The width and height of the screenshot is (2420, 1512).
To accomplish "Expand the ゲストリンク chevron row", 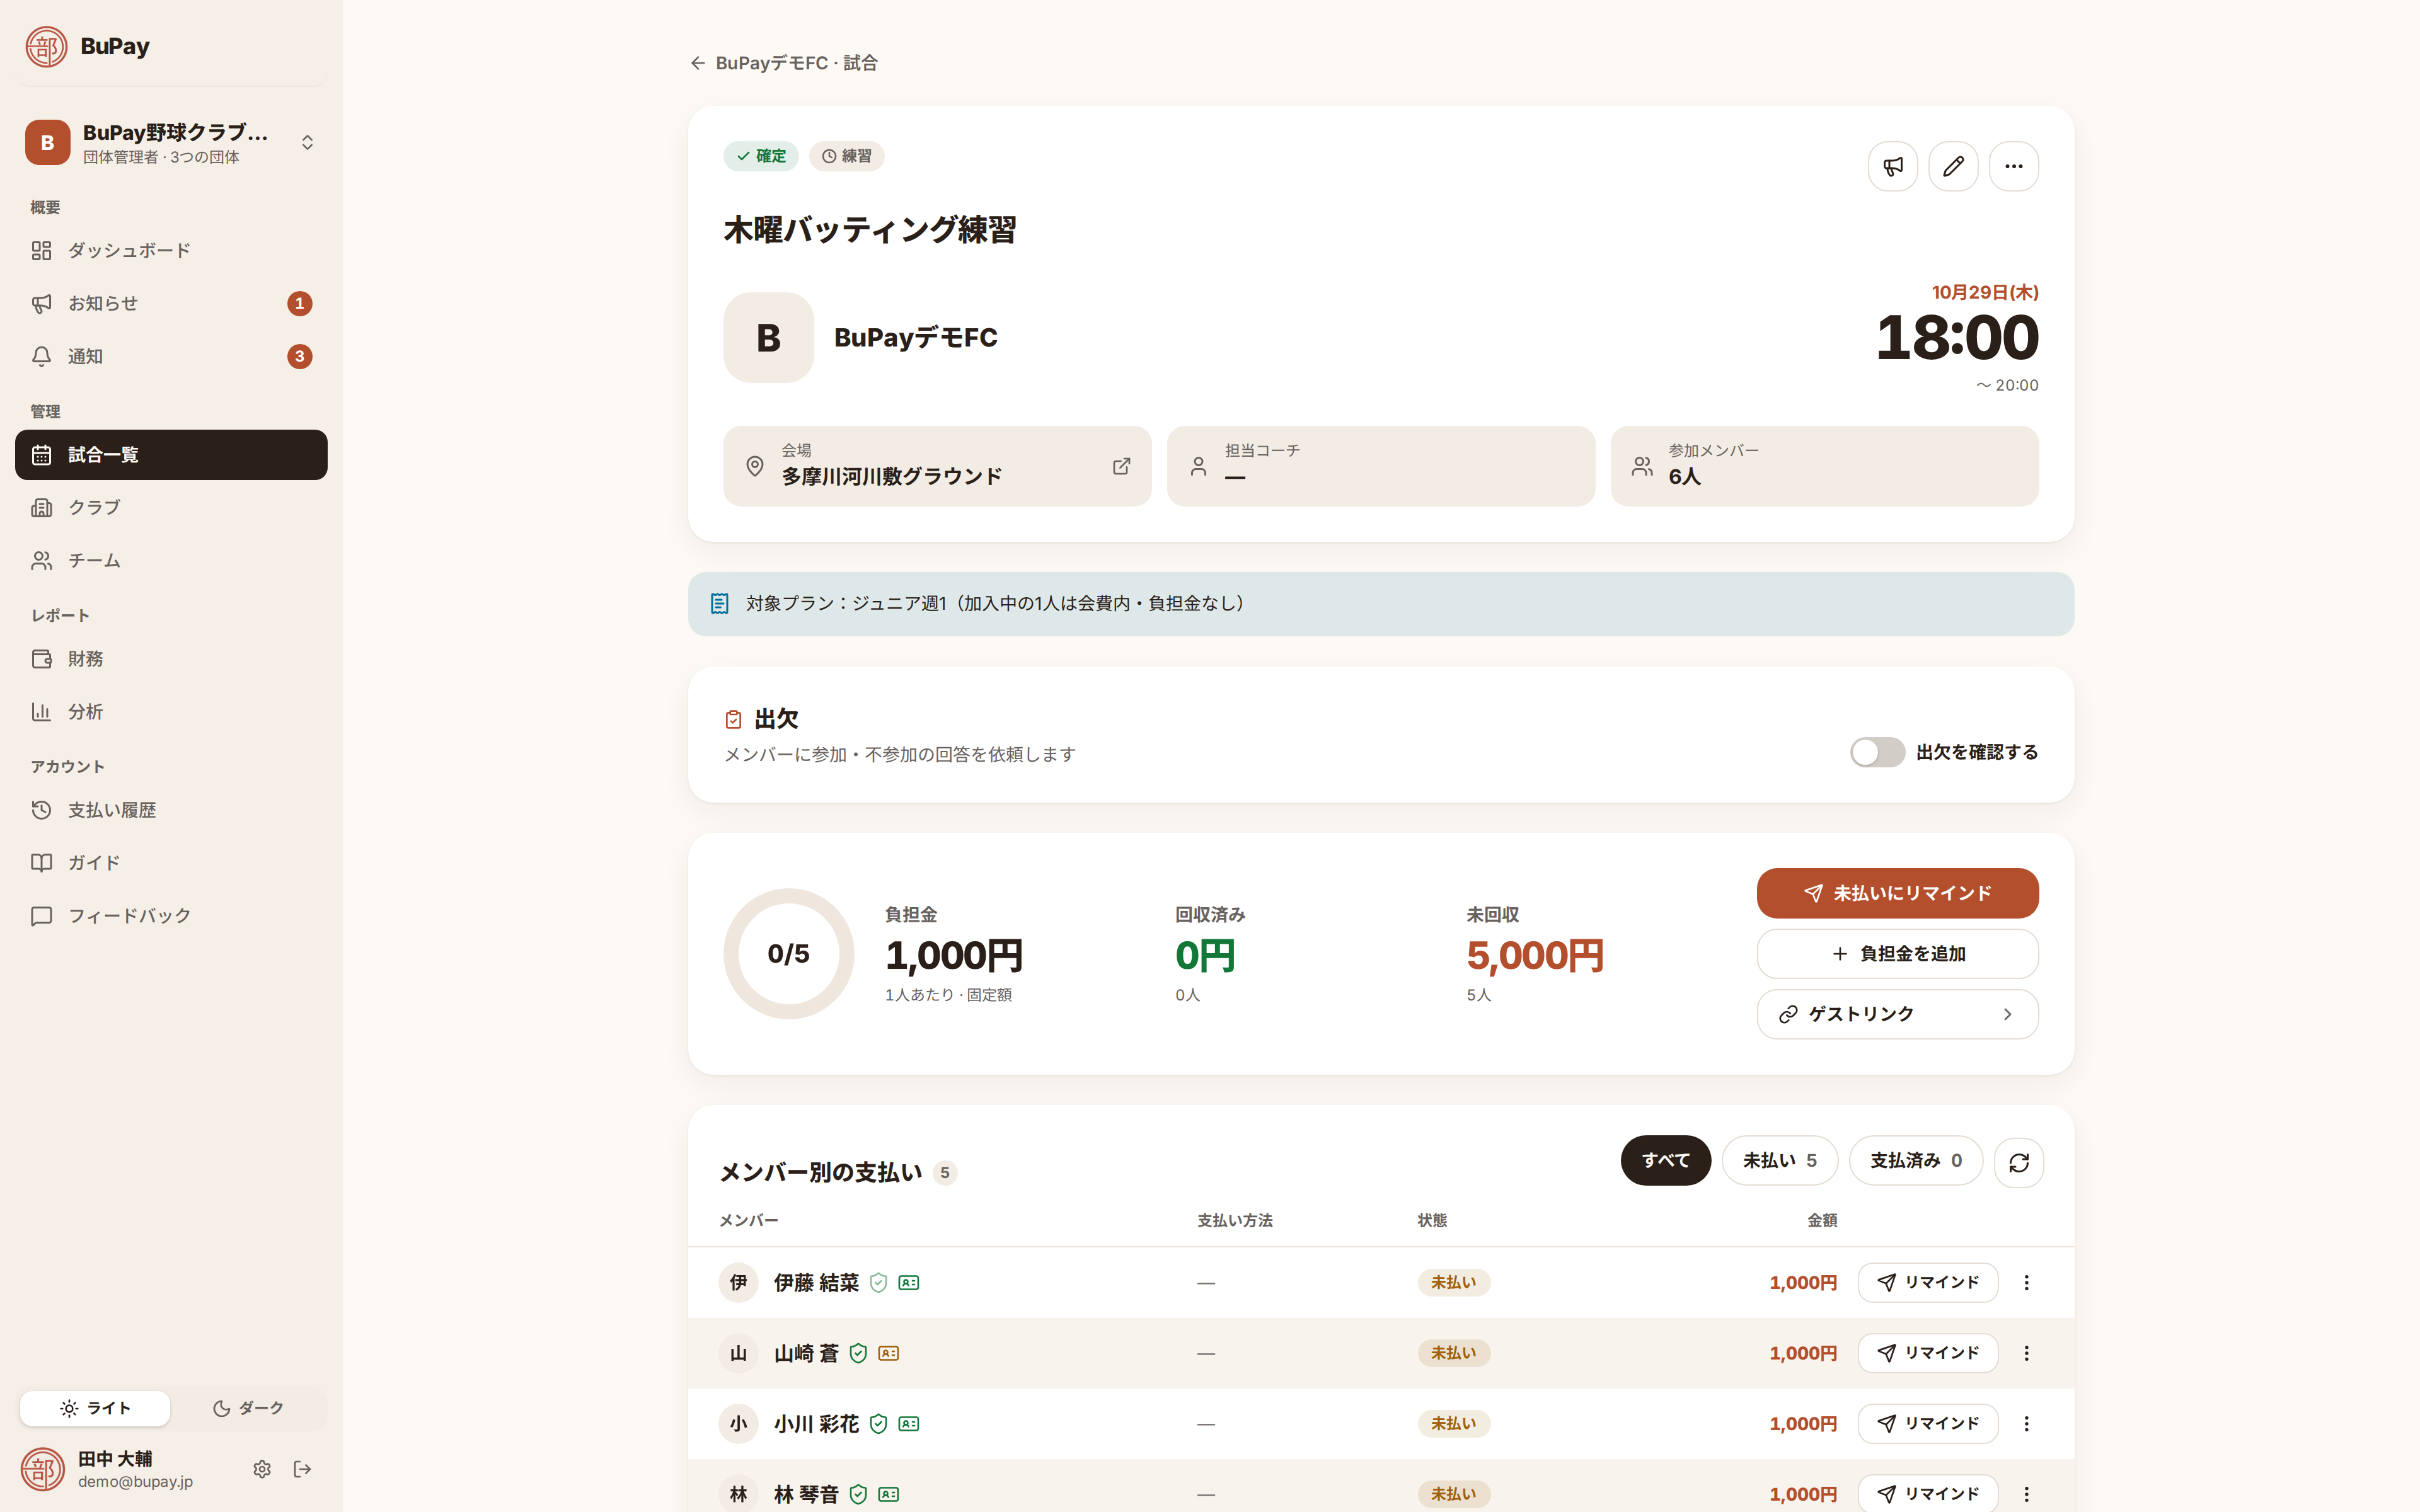I will coord(1897,1014).
